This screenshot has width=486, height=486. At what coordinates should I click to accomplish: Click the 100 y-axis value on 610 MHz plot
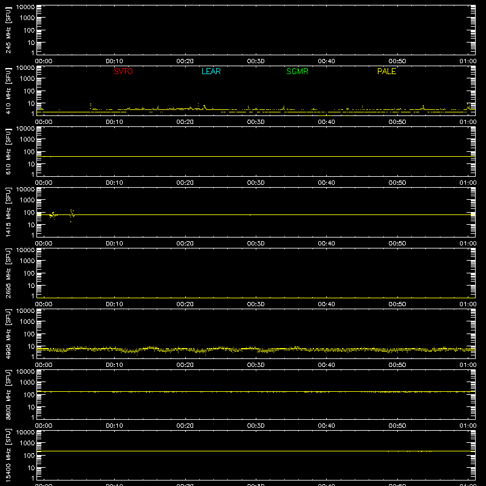pyautogui.click(x=29, y=152)
